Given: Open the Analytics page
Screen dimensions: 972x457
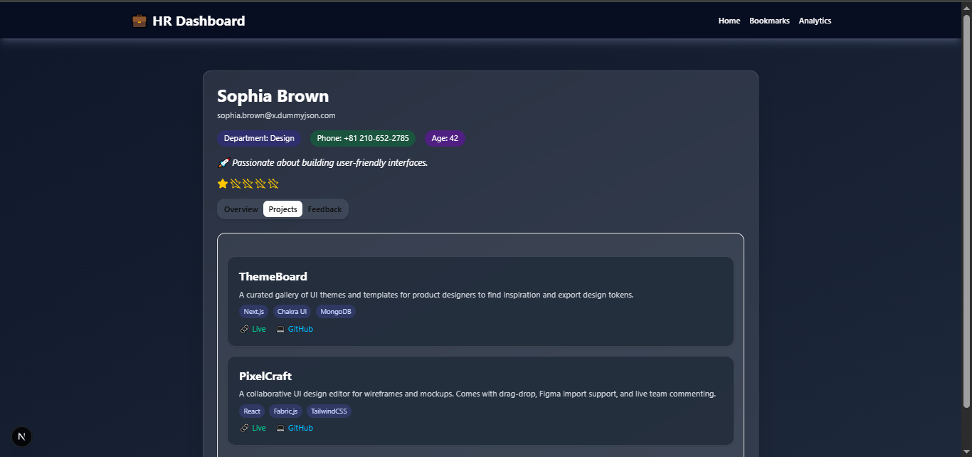Looking at the screenshot, I should [x=815, y=21].
